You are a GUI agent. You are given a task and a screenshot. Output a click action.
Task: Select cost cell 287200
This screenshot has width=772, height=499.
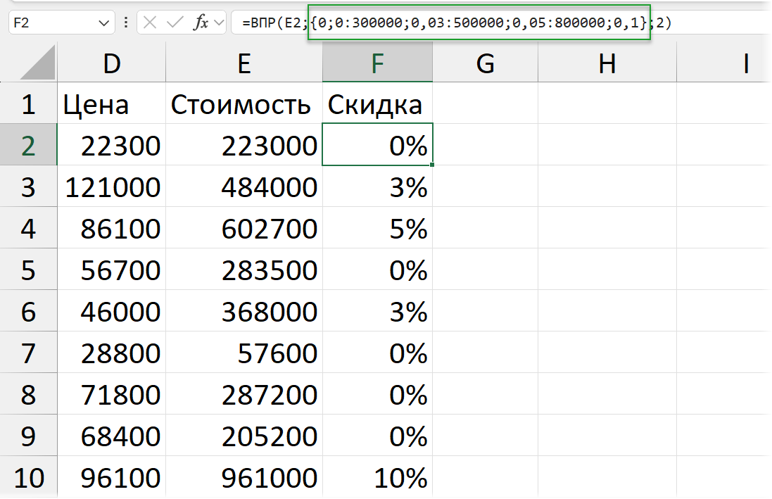[x=244, y=393]
